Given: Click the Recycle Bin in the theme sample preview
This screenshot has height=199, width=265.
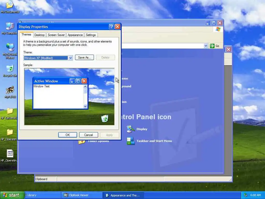Looking at the screenshot, I should [x=105, y=118].
